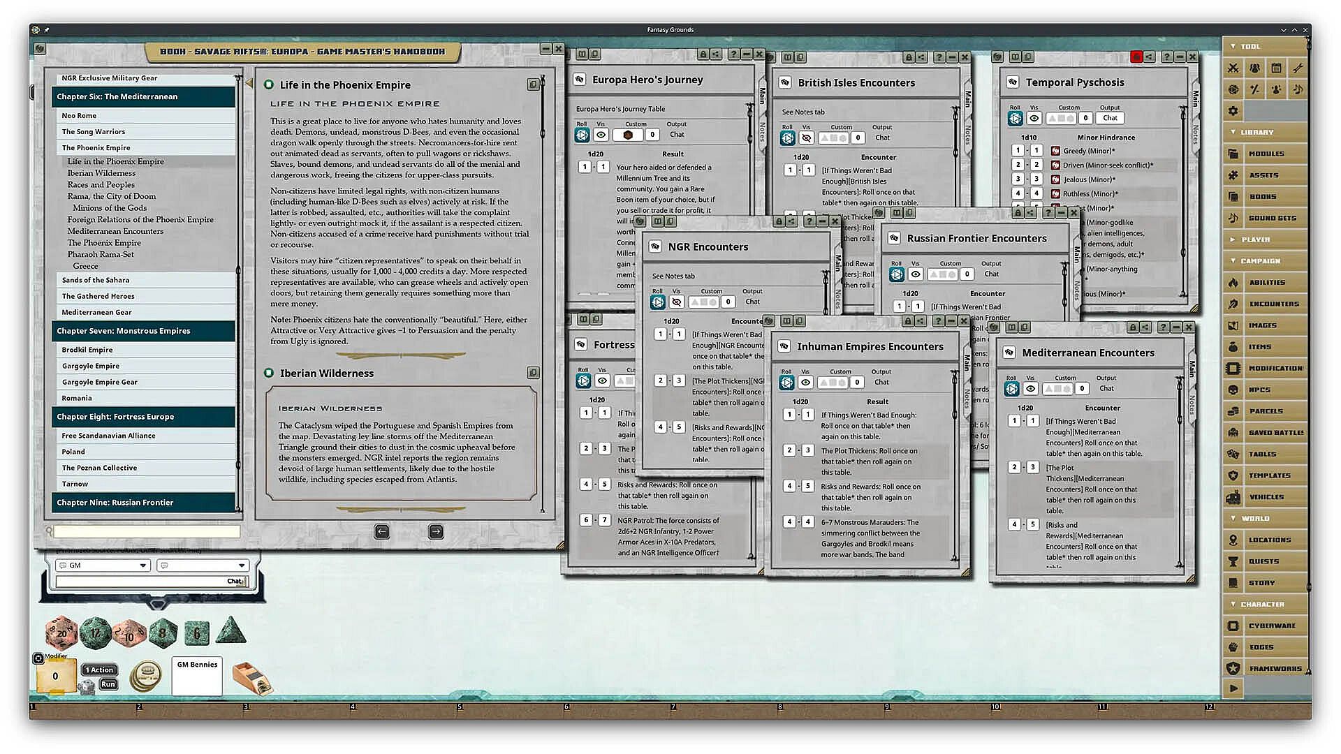Select Main tab in Russian Frontier Encounters
This screenshot has height=754, width=1341.
pos(1077,255)
